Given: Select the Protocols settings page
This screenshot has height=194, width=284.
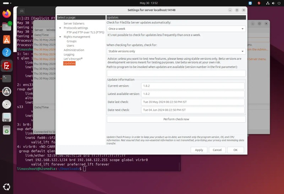Looking at the screenshot, I should click(76, 28).
